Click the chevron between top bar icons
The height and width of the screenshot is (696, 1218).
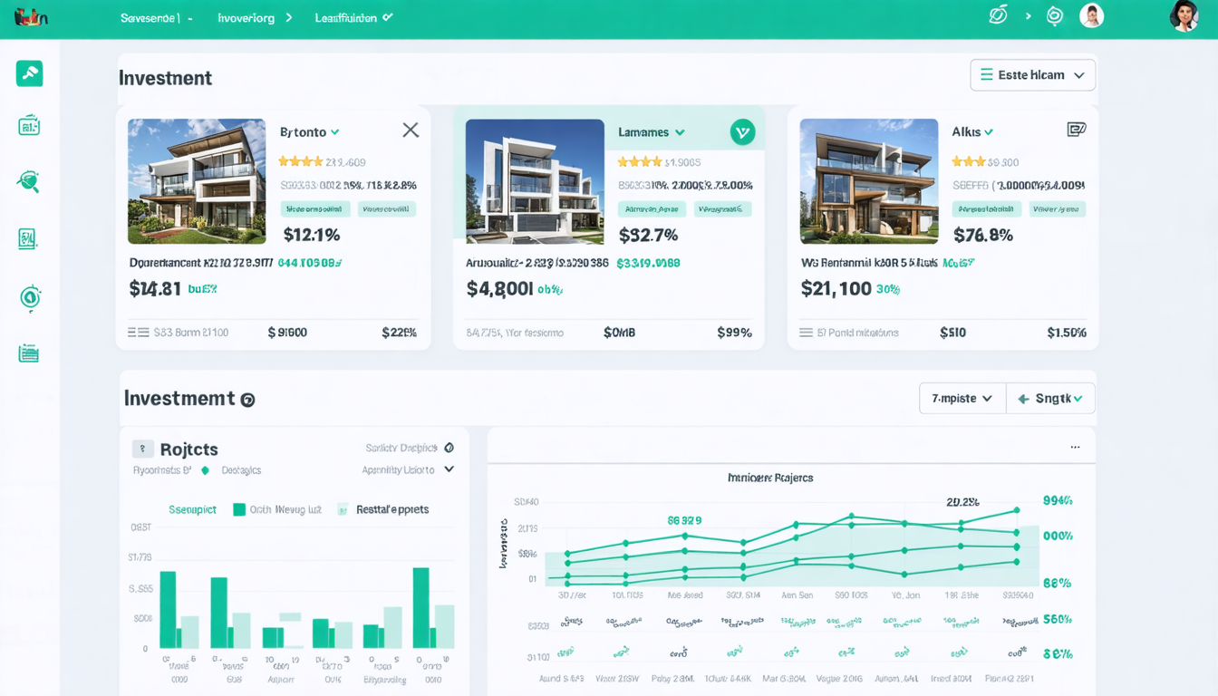[x=1028, y=16]
